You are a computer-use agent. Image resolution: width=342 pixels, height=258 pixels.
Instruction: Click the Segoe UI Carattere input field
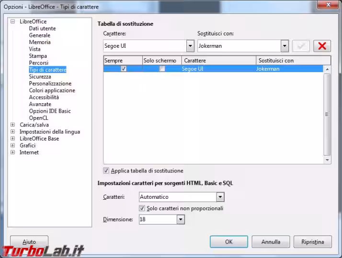click(145, 46)
